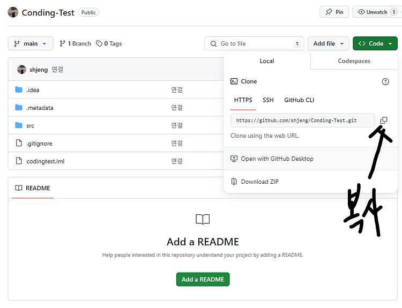This screenshot has width=402, height=308.
Task: Click the tag icon beside 0 Tags
Action: click(99, 43)
